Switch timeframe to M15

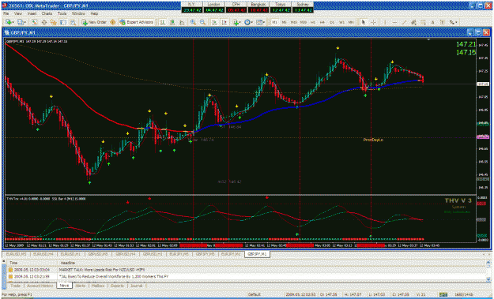[293, 22]
